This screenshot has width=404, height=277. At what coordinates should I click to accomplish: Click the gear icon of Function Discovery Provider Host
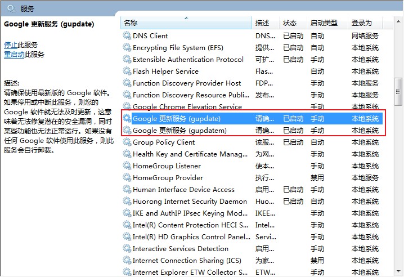click(x=127, y=83)
